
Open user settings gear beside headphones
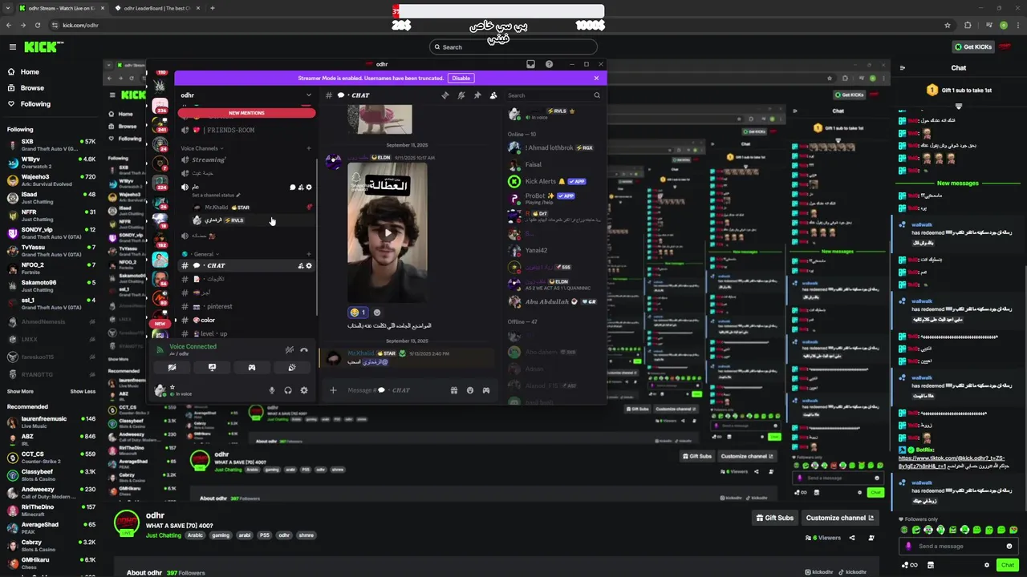(x=303, y=390)
